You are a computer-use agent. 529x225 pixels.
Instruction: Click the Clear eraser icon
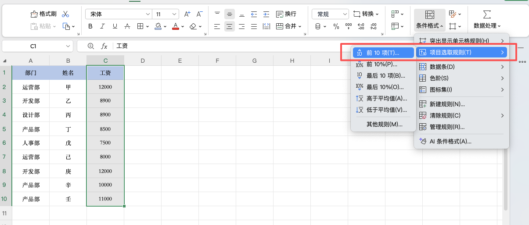click(193, 26)
